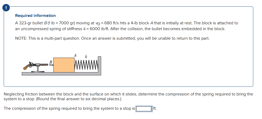Click the 'Required information' heading

[35, 16]
